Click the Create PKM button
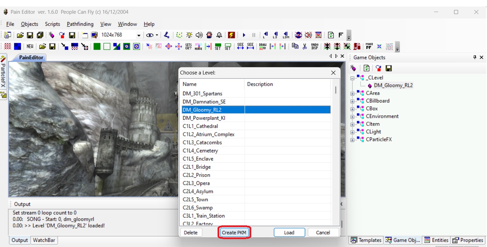 234,233
